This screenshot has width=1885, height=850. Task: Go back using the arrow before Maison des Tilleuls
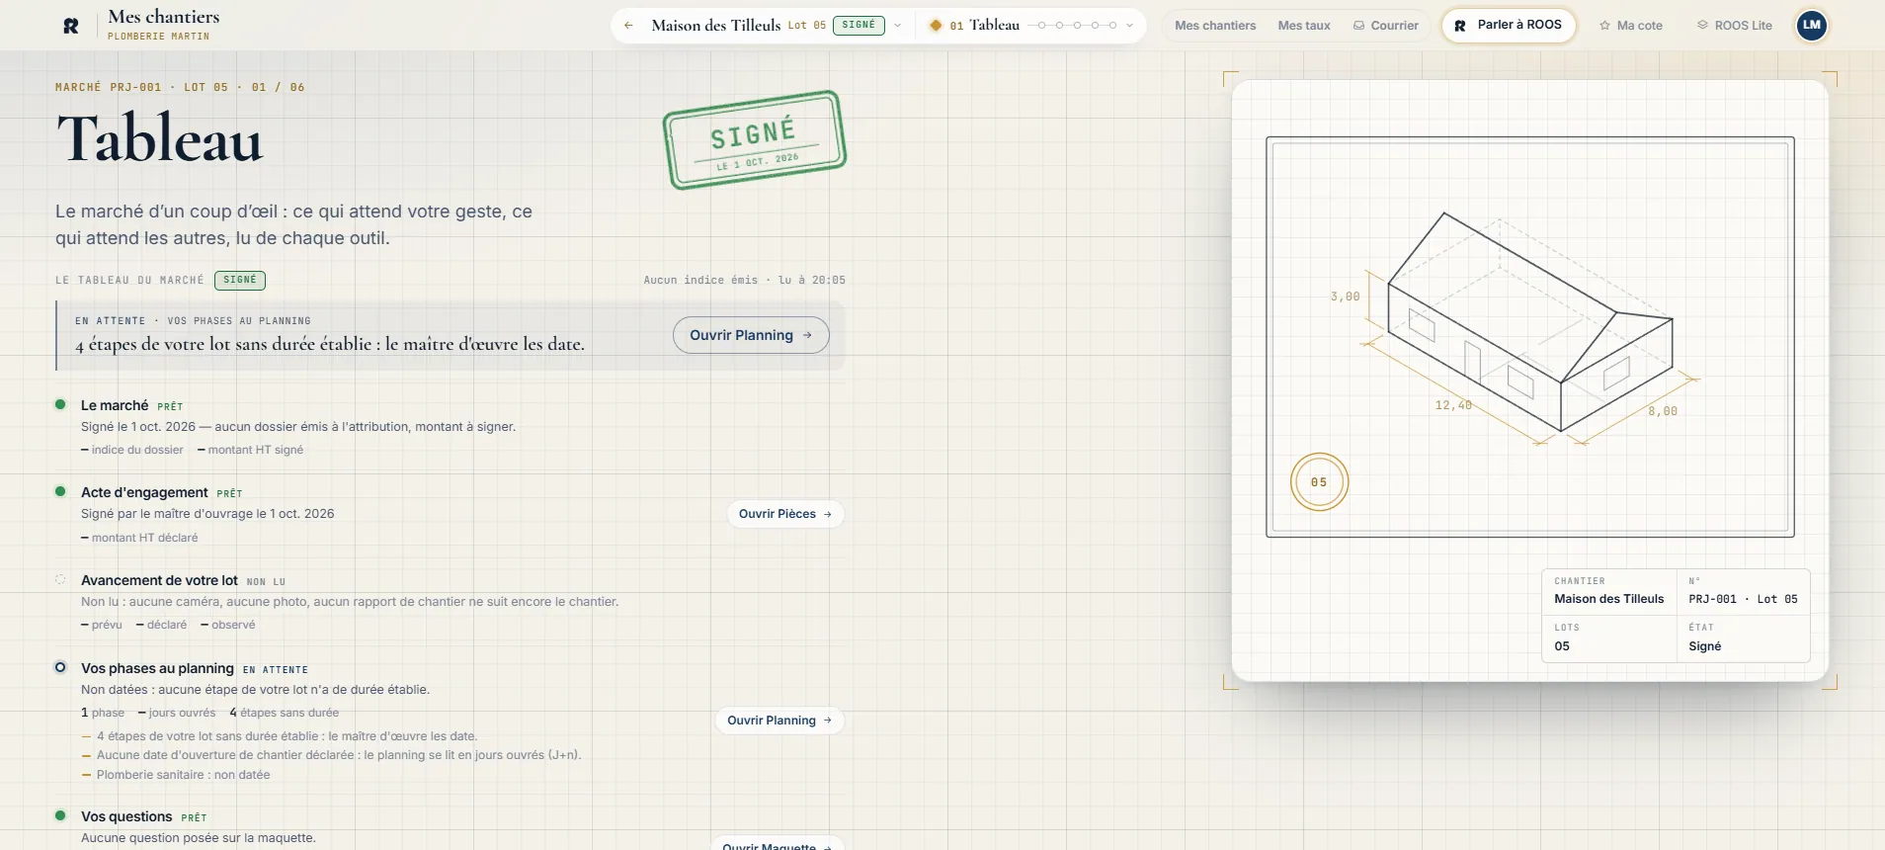[x=628, y=26]
